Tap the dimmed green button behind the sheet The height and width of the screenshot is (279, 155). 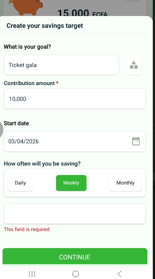tap(132, 1)
